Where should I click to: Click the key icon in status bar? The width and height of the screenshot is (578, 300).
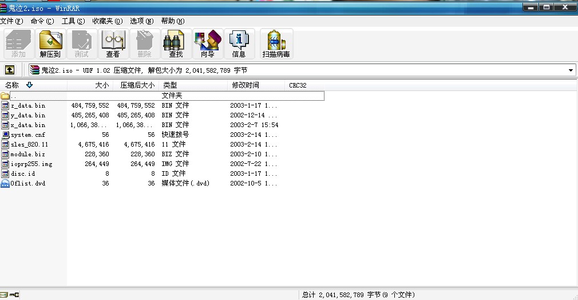click(x=14, y=294)
